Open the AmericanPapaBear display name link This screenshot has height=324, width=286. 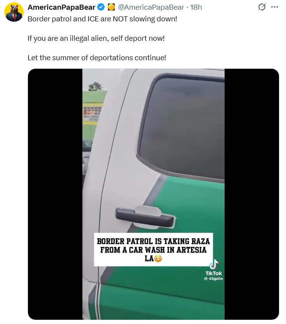point(61,7)
